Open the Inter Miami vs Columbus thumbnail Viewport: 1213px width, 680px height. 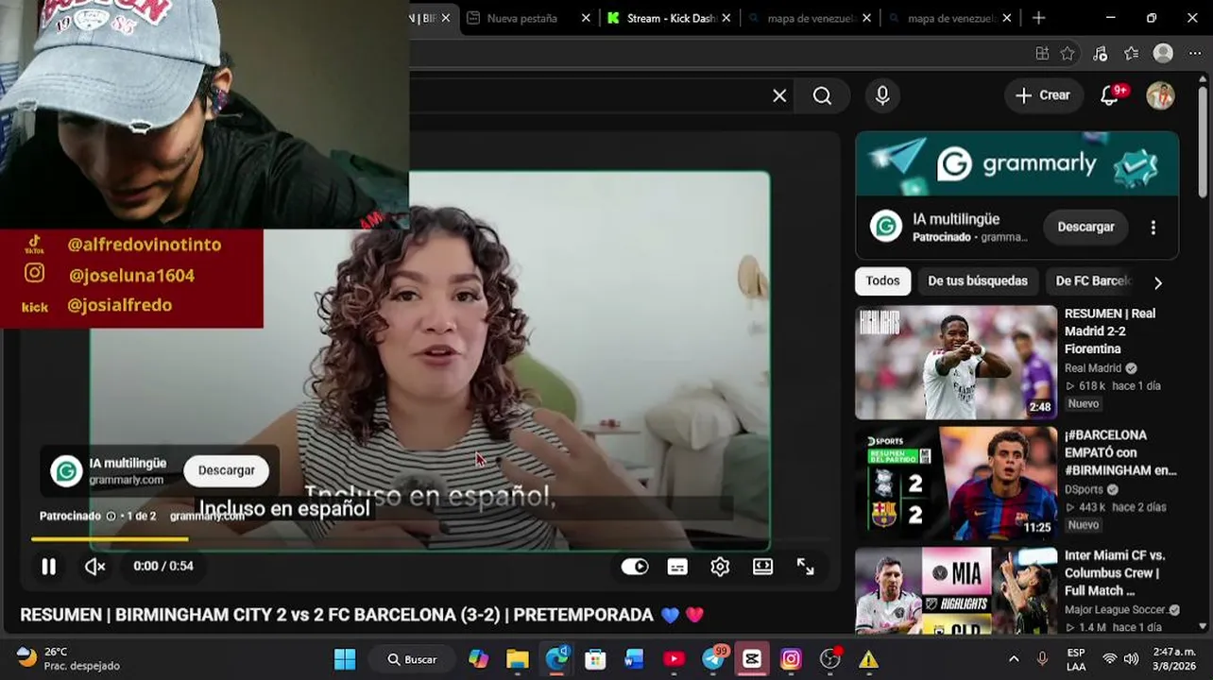[956, 591]
